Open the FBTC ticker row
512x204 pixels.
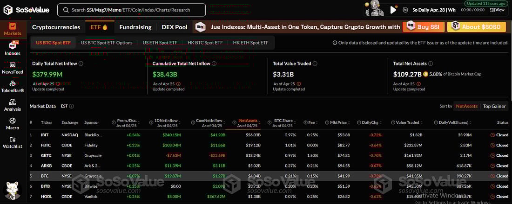(269, 145)
